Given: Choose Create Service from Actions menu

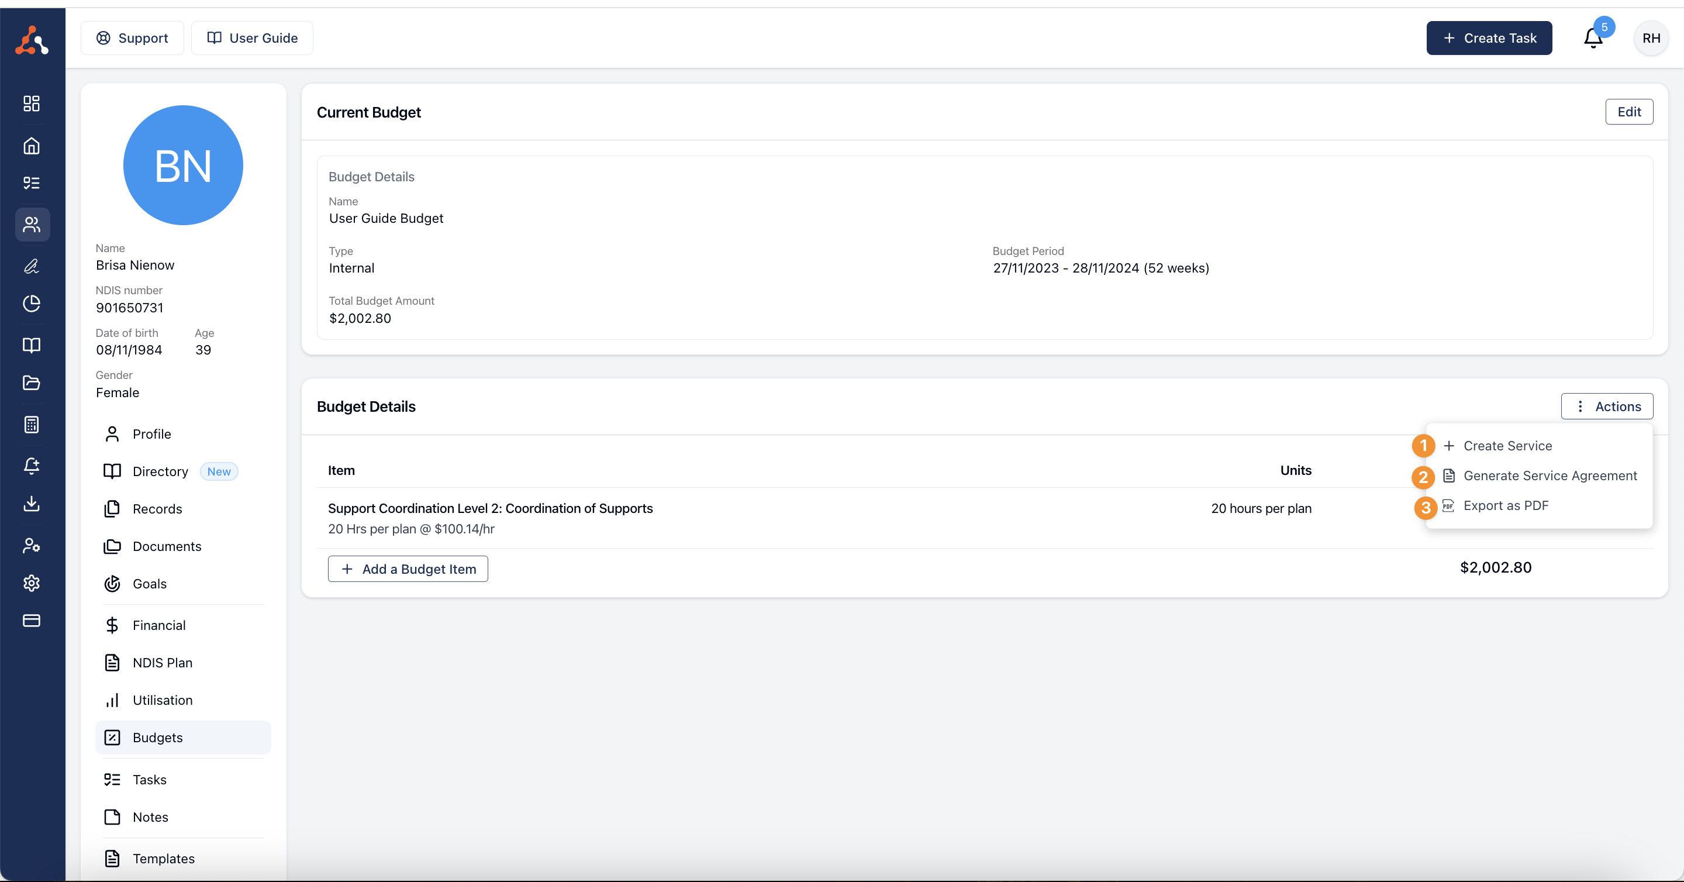Looking at the screenshot, I should click(x=1539, y=446).
